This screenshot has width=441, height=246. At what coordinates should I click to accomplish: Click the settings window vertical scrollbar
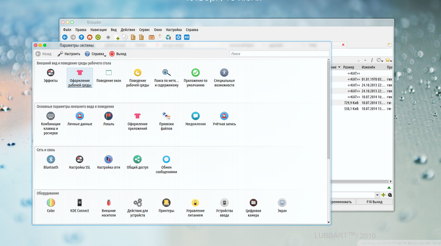[329, 111]
